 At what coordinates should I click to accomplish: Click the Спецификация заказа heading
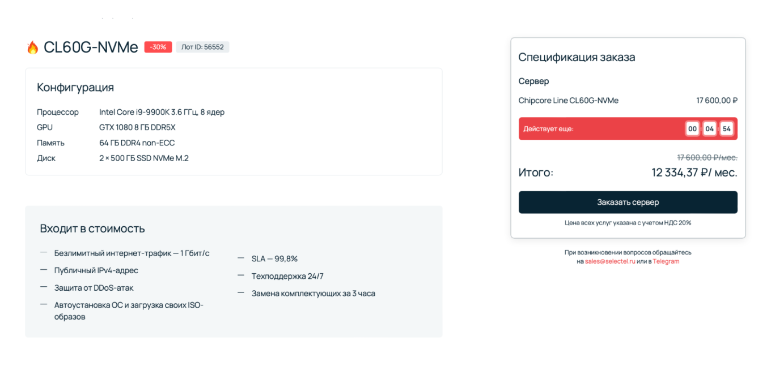(x=577, y=57)
